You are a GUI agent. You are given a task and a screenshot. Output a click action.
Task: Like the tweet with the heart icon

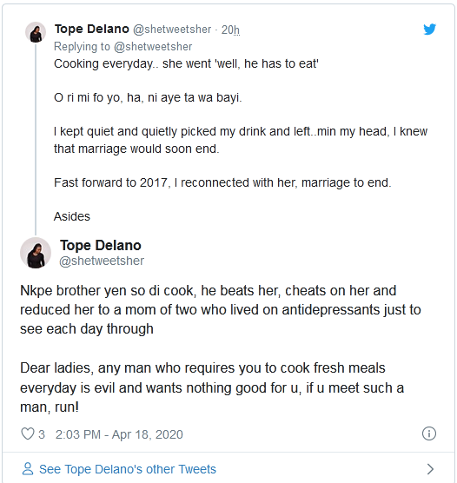[28, 434]
